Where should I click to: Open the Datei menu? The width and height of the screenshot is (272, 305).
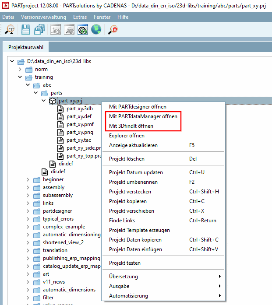pos(8,17)
